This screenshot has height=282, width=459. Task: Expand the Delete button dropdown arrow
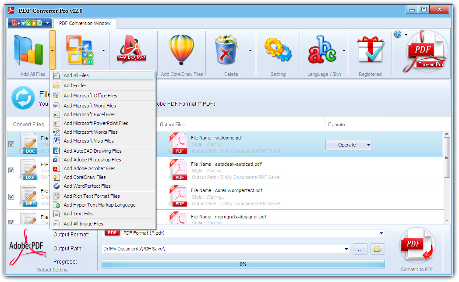[250, 51]
